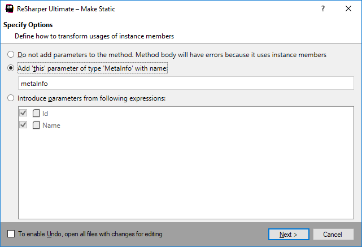Click the field icon next to Name
This screenshot has width=362, height=247.
36,125
